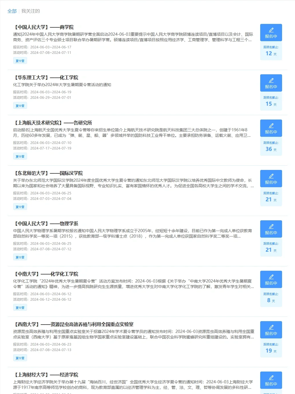Viewport: 295px width, 394px height.
Task: Click 报名中 button for 中国人民大学 物理学系
Action: pos(271,229)
